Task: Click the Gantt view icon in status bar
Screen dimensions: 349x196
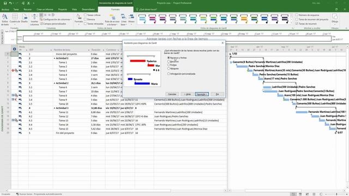Action: click(293, 194)
